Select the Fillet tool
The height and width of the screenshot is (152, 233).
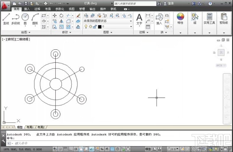68,21
